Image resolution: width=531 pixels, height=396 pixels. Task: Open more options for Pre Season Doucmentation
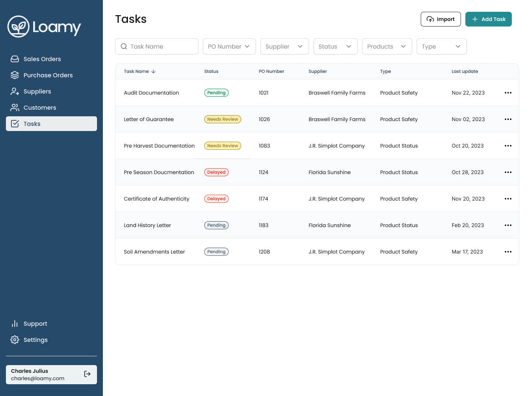[x=508, y=172]
